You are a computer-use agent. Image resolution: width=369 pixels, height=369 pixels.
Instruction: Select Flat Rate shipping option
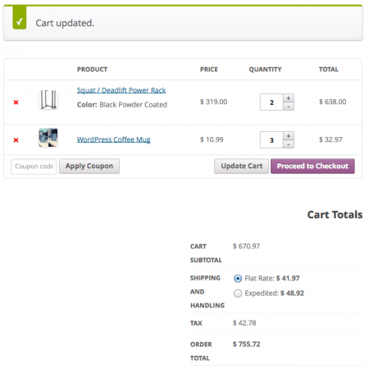(238, 279)
